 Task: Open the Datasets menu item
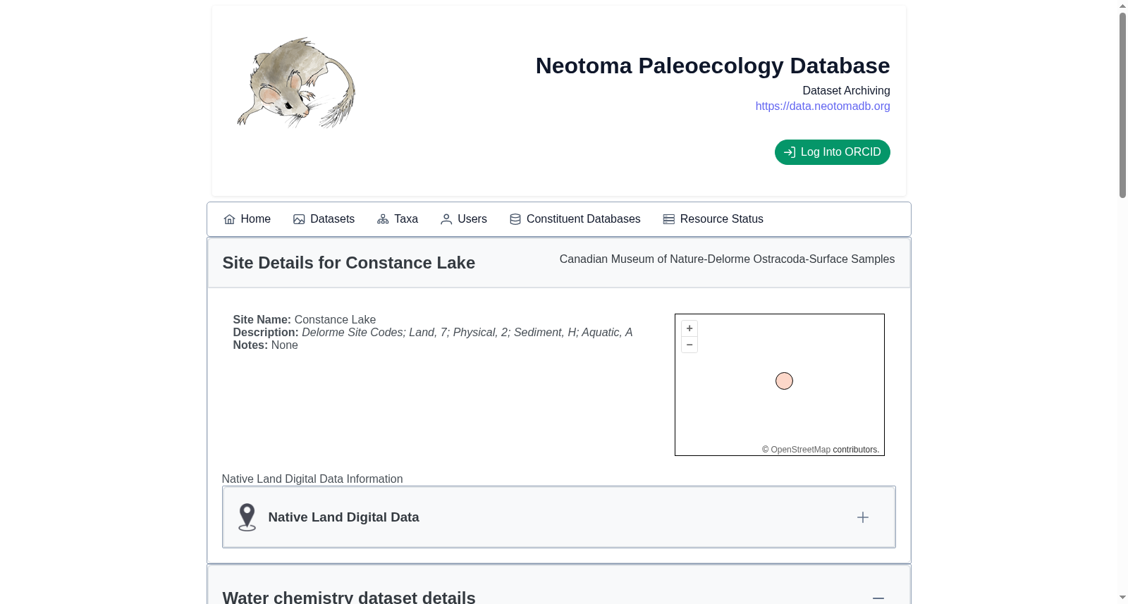(324, 219)
